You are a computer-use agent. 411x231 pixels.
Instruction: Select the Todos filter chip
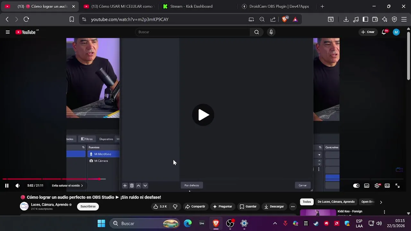coord(307,202)
